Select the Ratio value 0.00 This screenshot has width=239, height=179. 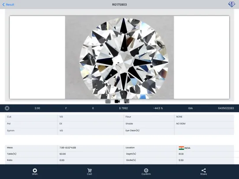(62, 160)
